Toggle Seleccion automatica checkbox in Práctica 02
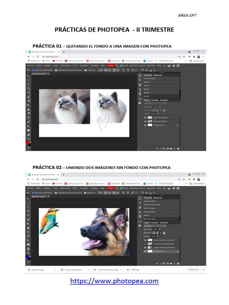 click(33, 193)
